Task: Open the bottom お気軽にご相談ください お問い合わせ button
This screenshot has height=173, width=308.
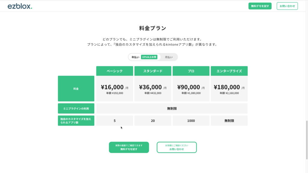Action: coord(177,147)
